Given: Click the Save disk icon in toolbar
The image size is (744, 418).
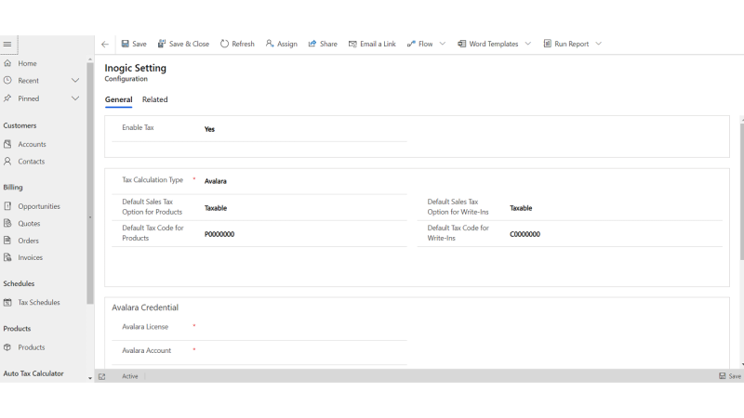Looking at the screenshot, I should point(126,44).
